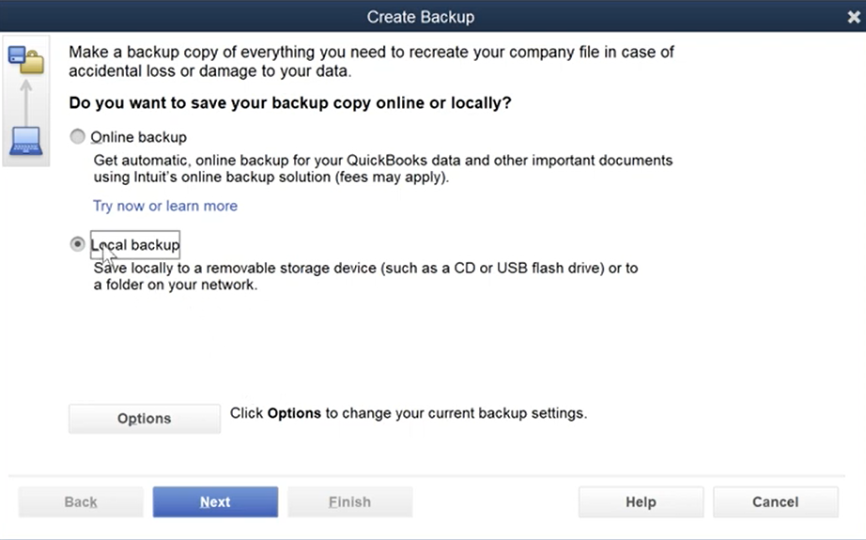Cancel the backup wizard
Screen dimensions: 866x540
pos(776,501)
